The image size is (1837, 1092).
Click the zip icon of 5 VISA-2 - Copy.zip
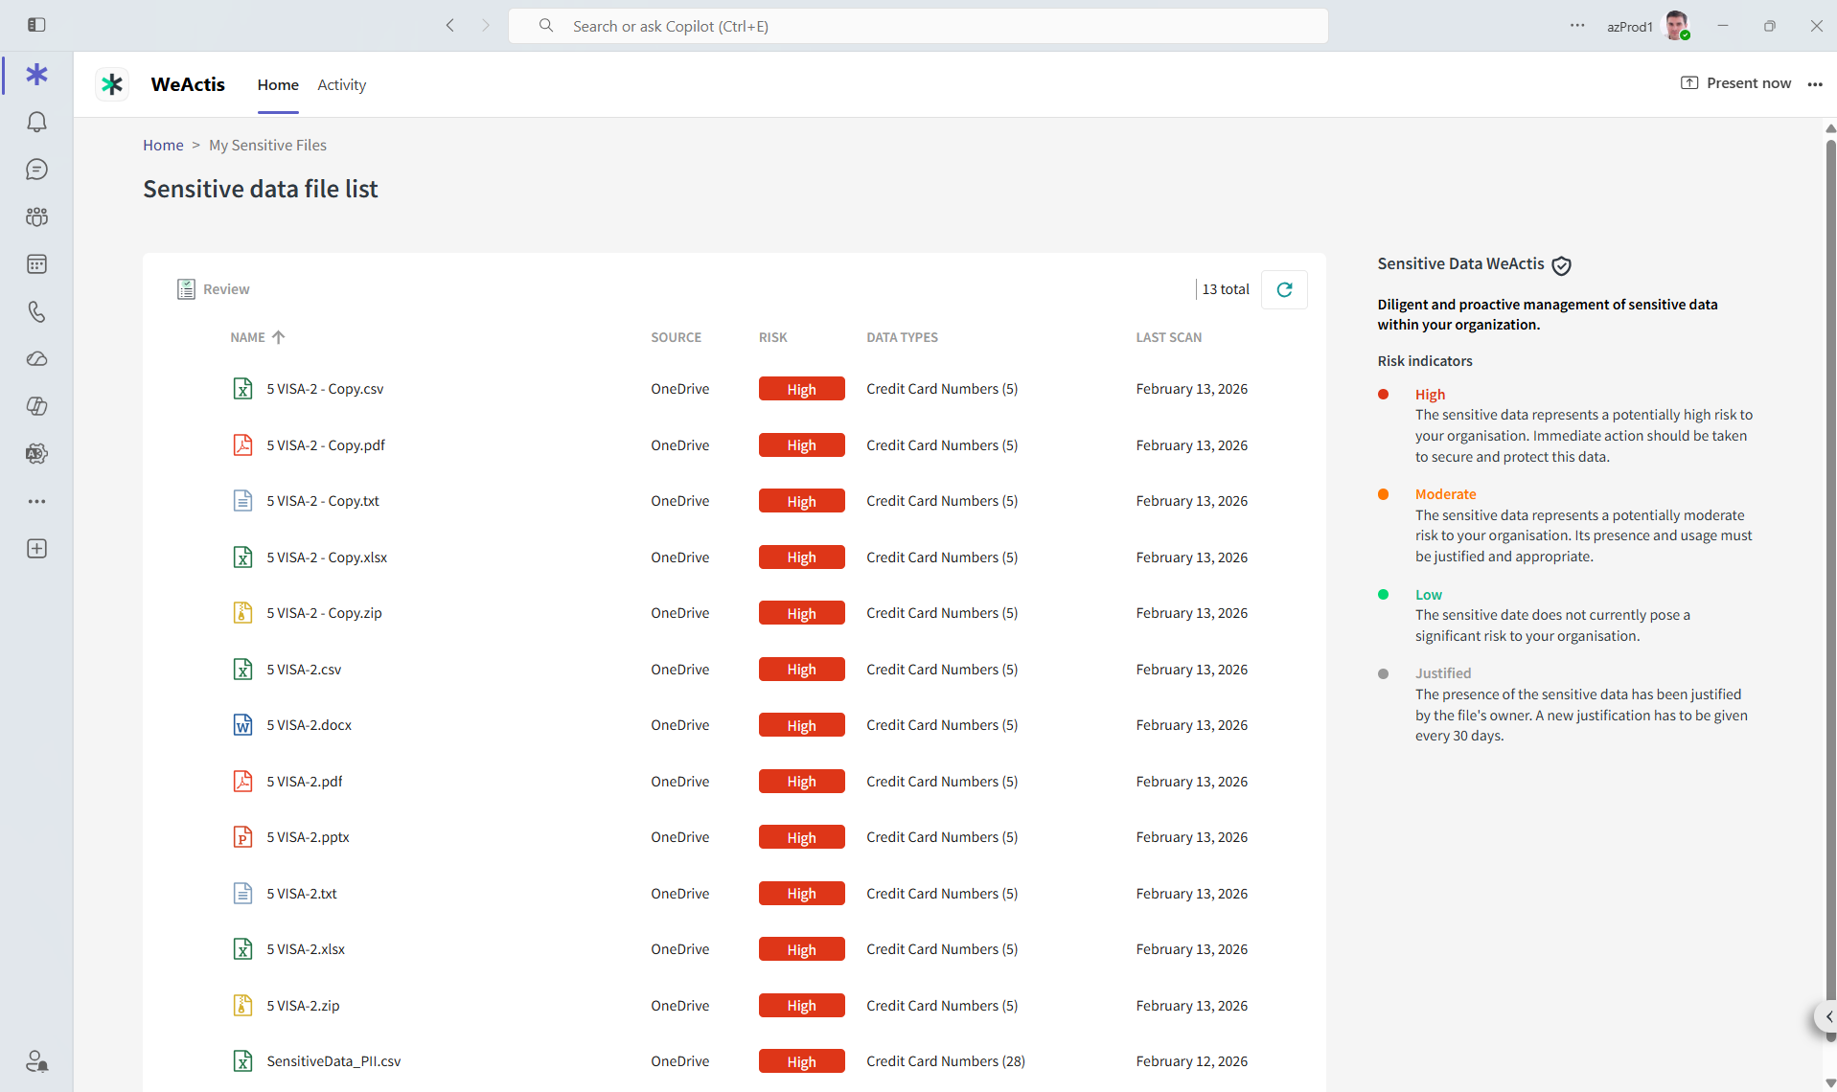[x=242, y=613]
